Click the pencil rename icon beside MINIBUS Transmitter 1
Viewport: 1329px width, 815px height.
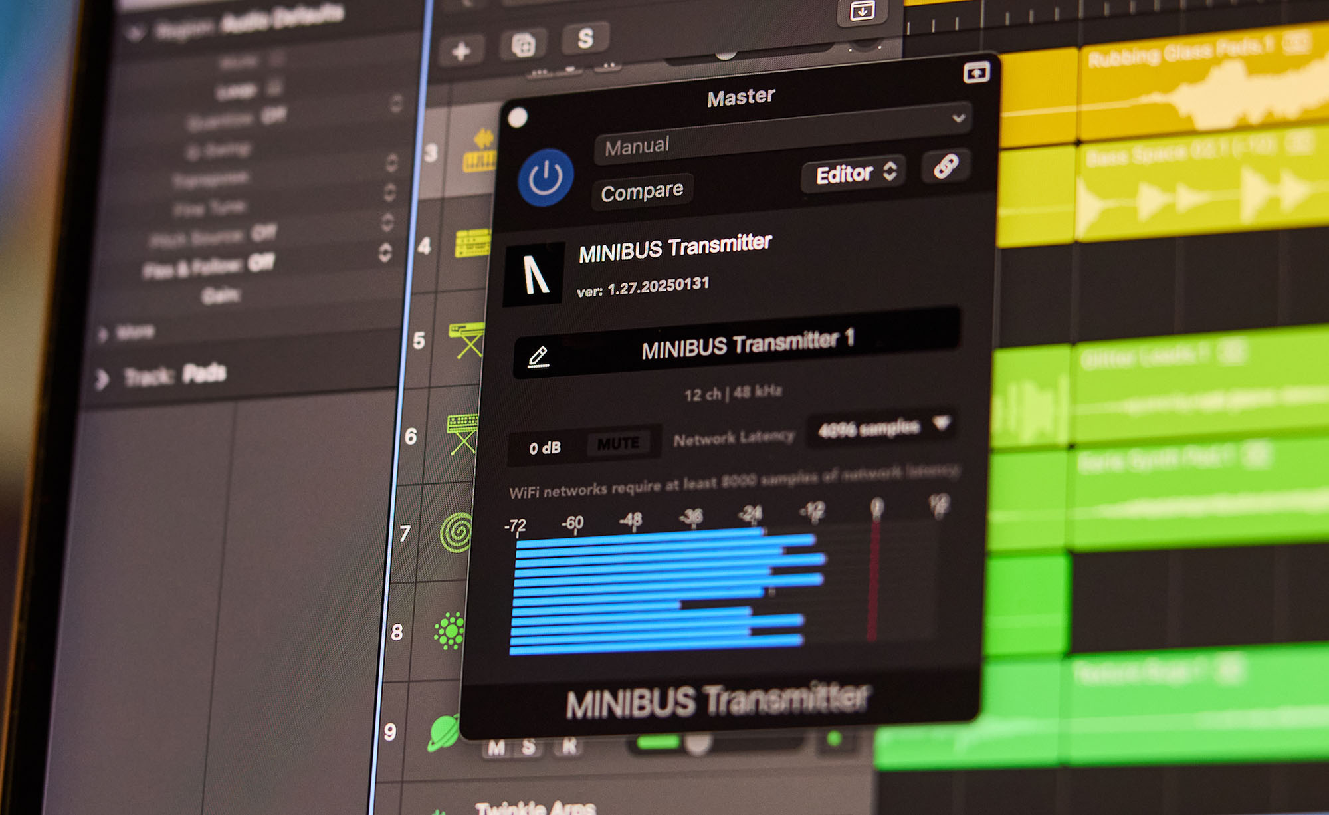click(538, 356)
